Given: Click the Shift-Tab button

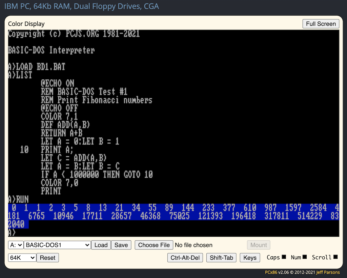Looking at the screenshot, I should click(x=221, y=258).
